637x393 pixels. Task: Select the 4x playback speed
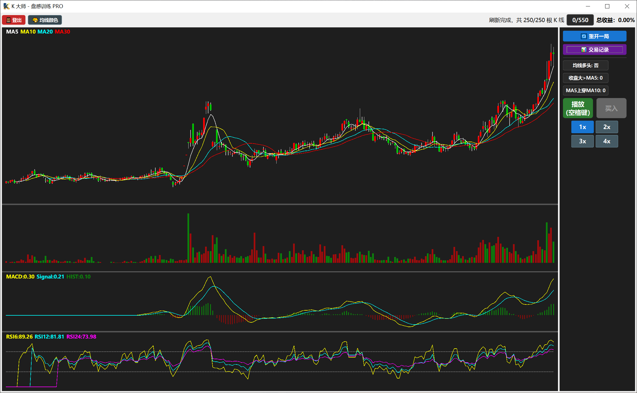pos(607,141)
